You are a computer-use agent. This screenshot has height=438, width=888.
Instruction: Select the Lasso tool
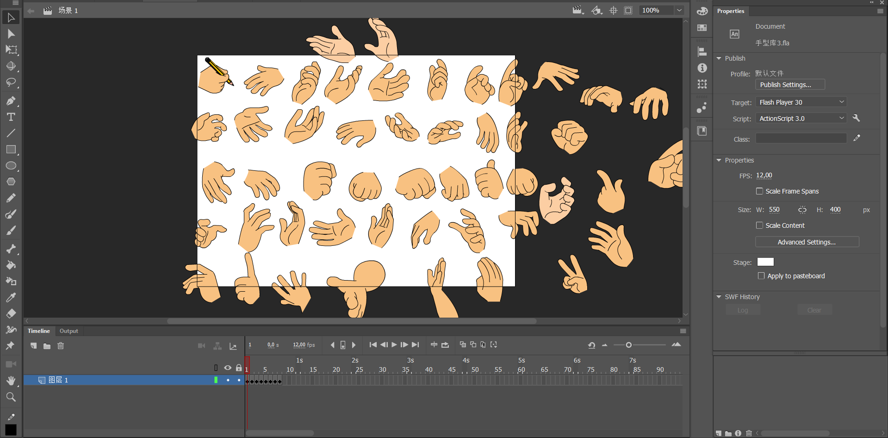(x=11, y=82)
